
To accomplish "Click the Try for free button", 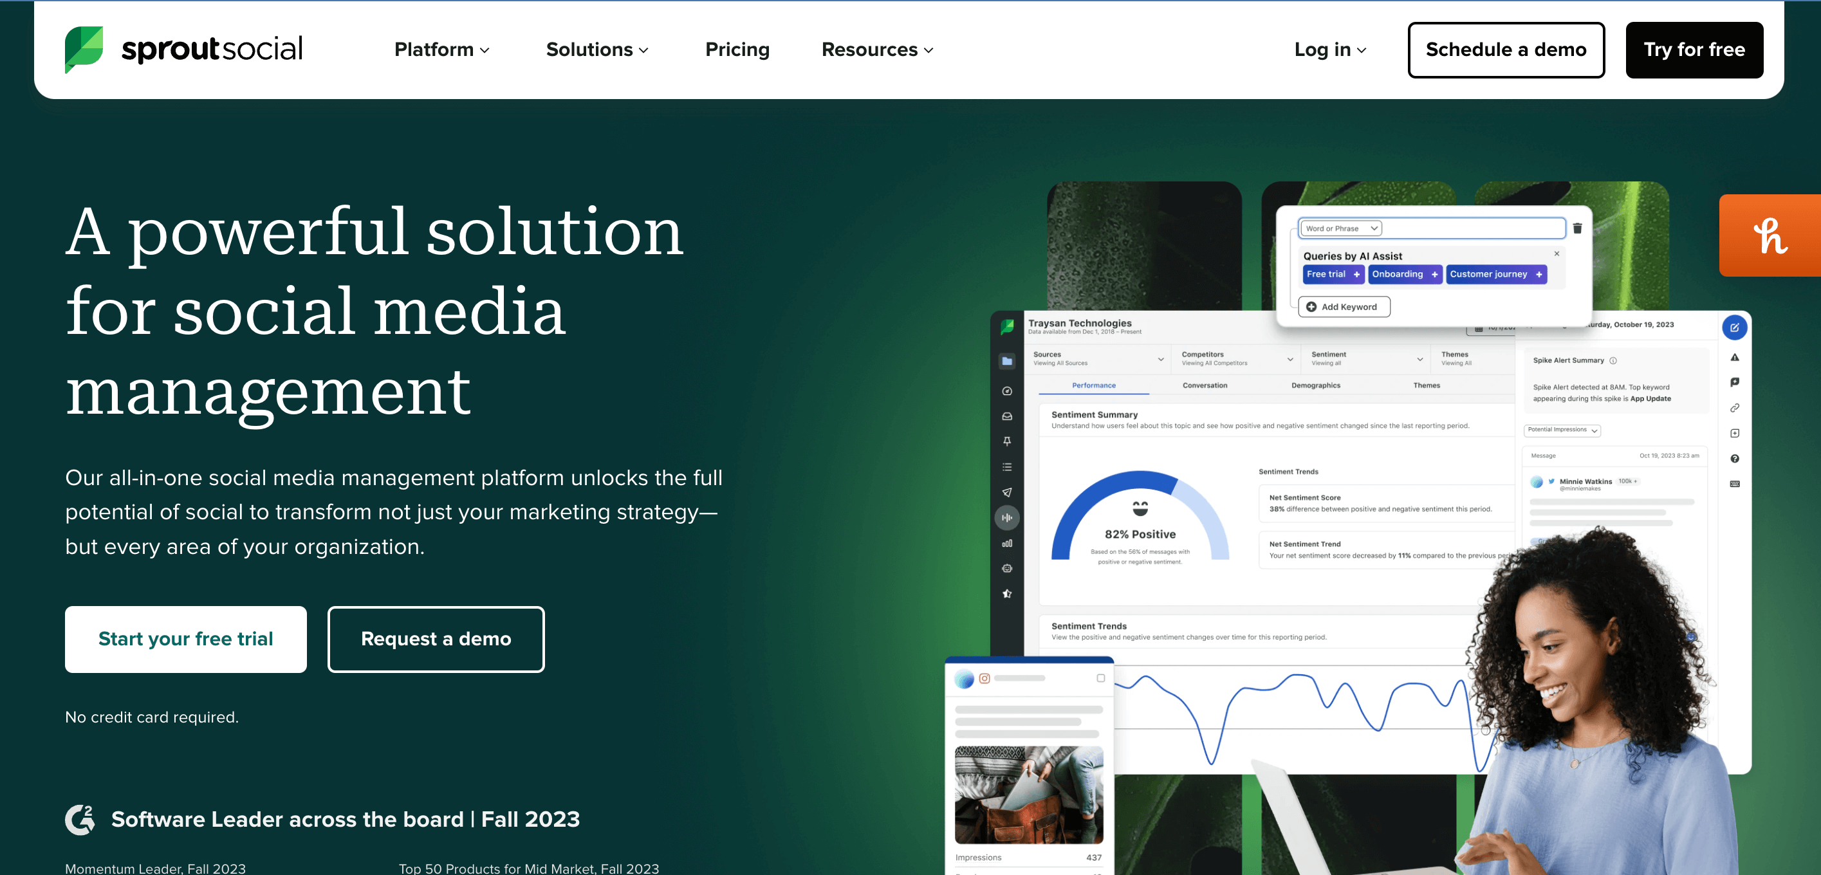I will pyautogui.click(x=1694, y=50).
